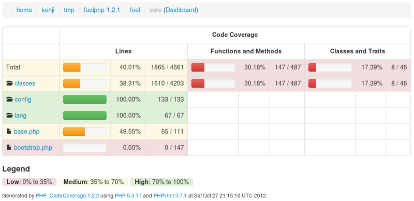414x201 pixels.
Task: Click the 40.01% Total lines cell
Action: click(127, 67)
